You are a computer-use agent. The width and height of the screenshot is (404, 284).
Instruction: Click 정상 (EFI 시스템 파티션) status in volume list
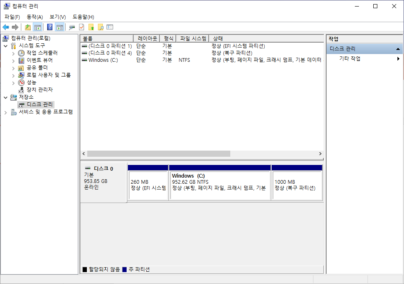pos(238,46)
